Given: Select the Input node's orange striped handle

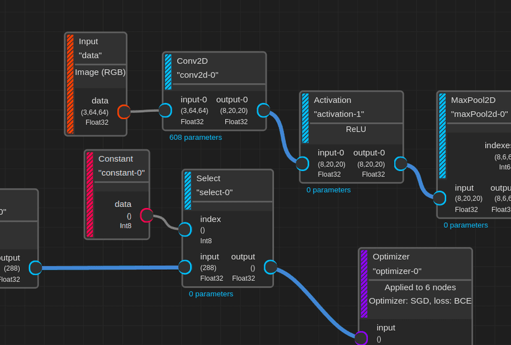Looking at the screenshot, I should [70, 84].
